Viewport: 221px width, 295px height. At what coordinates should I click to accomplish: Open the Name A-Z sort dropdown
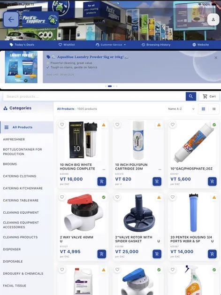tap(181, 109)
